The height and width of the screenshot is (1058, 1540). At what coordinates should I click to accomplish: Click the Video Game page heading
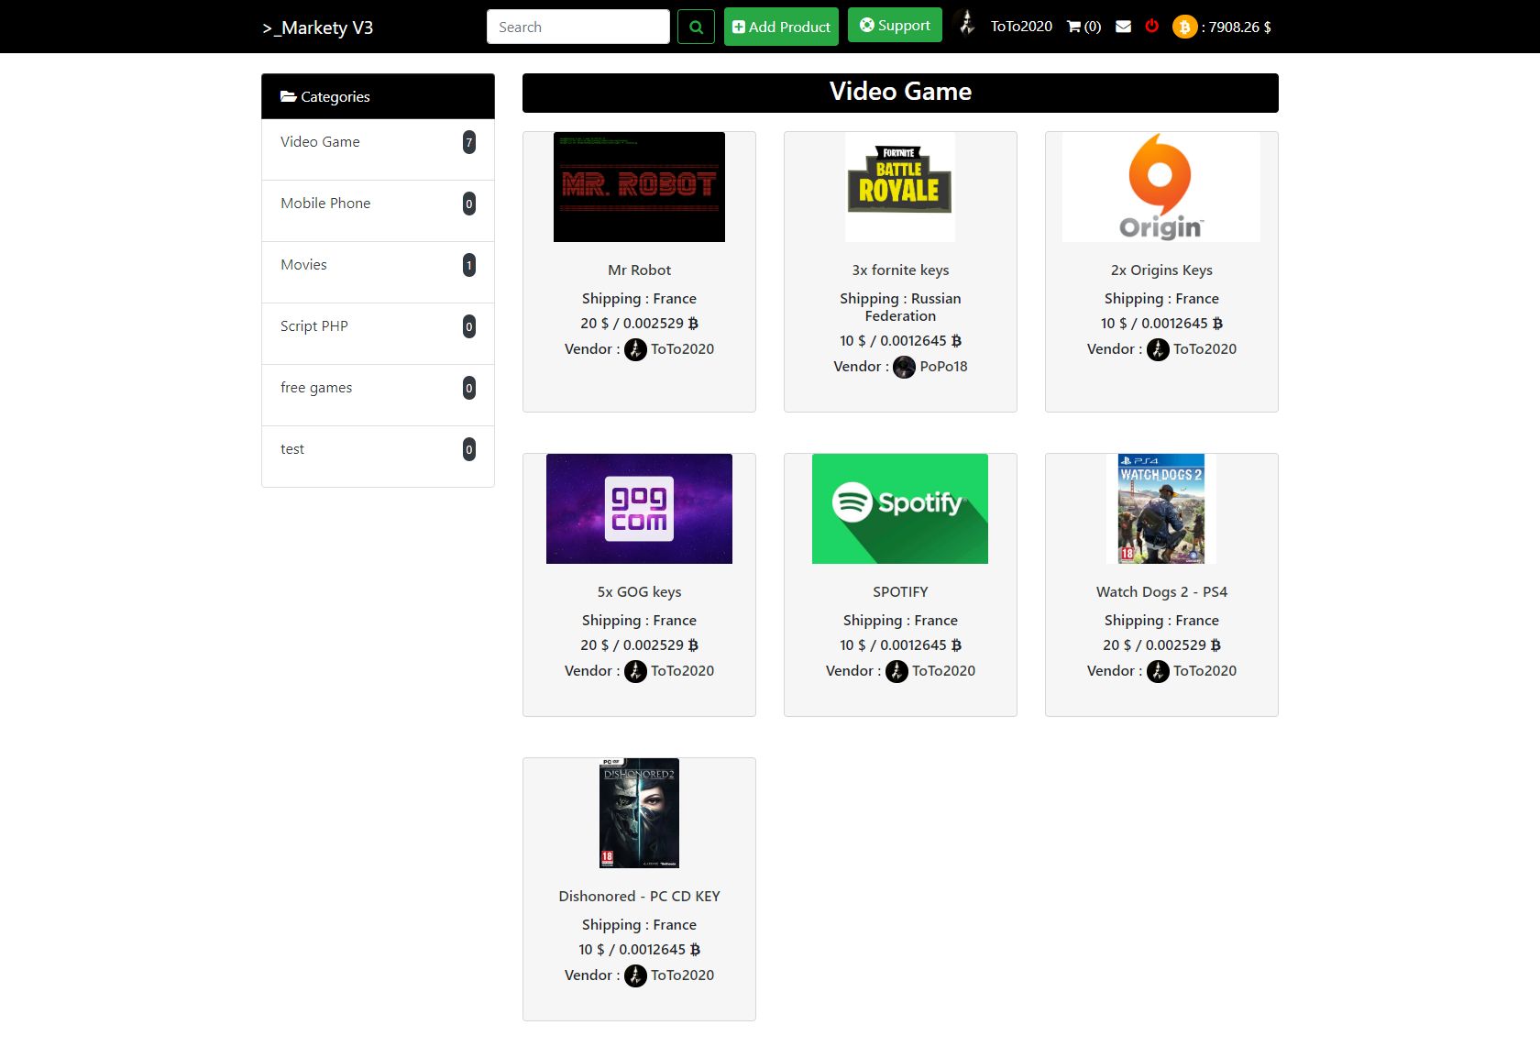tap(900, 92)
